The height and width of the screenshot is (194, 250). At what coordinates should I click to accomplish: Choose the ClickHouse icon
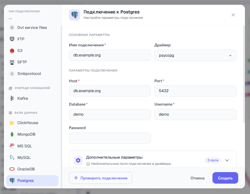point(12,123)
